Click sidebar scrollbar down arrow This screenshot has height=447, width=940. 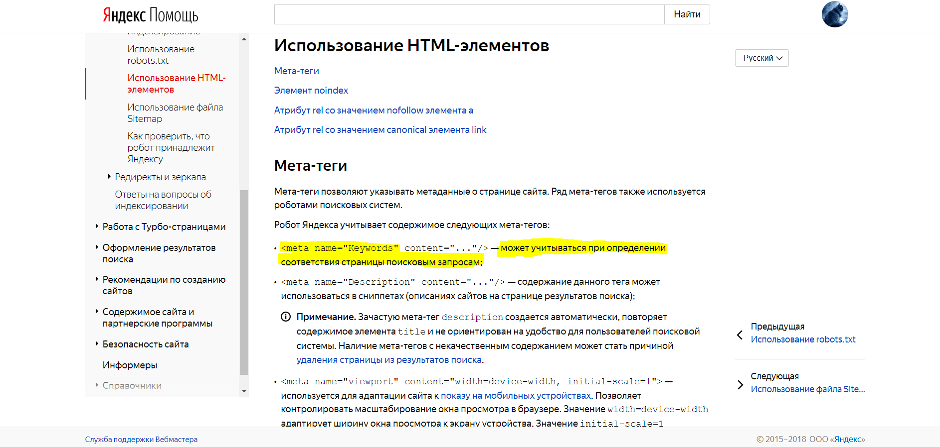point(244,391)
